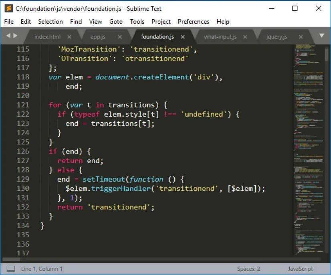Open the tab list dropdown arrow

click(x=321, y=36)
